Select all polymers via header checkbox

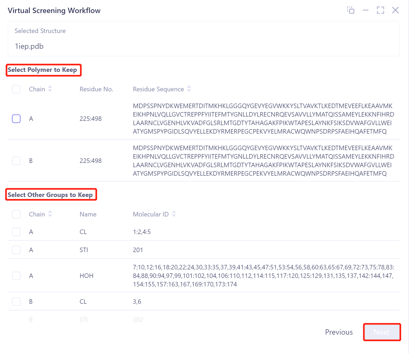point(16,89)
